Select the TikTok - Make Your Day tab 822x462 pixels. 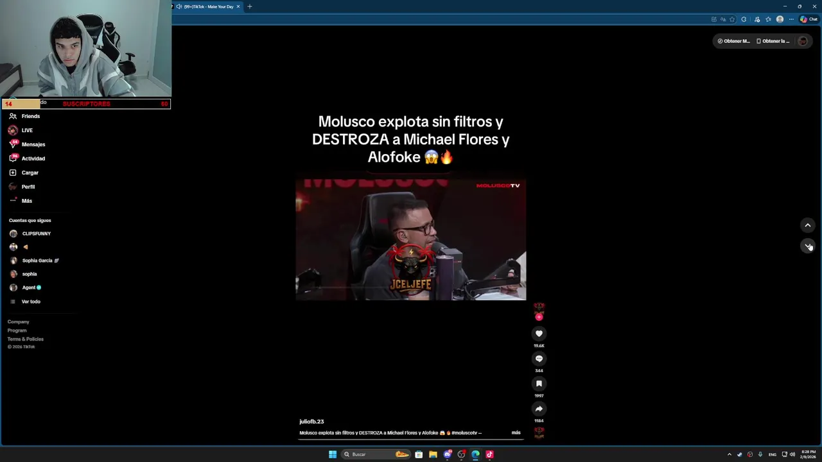point(208,6)
